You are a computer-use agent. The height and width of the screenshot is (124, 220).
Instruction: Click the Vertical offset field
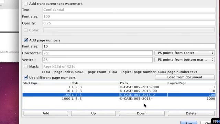coord(97,60)
